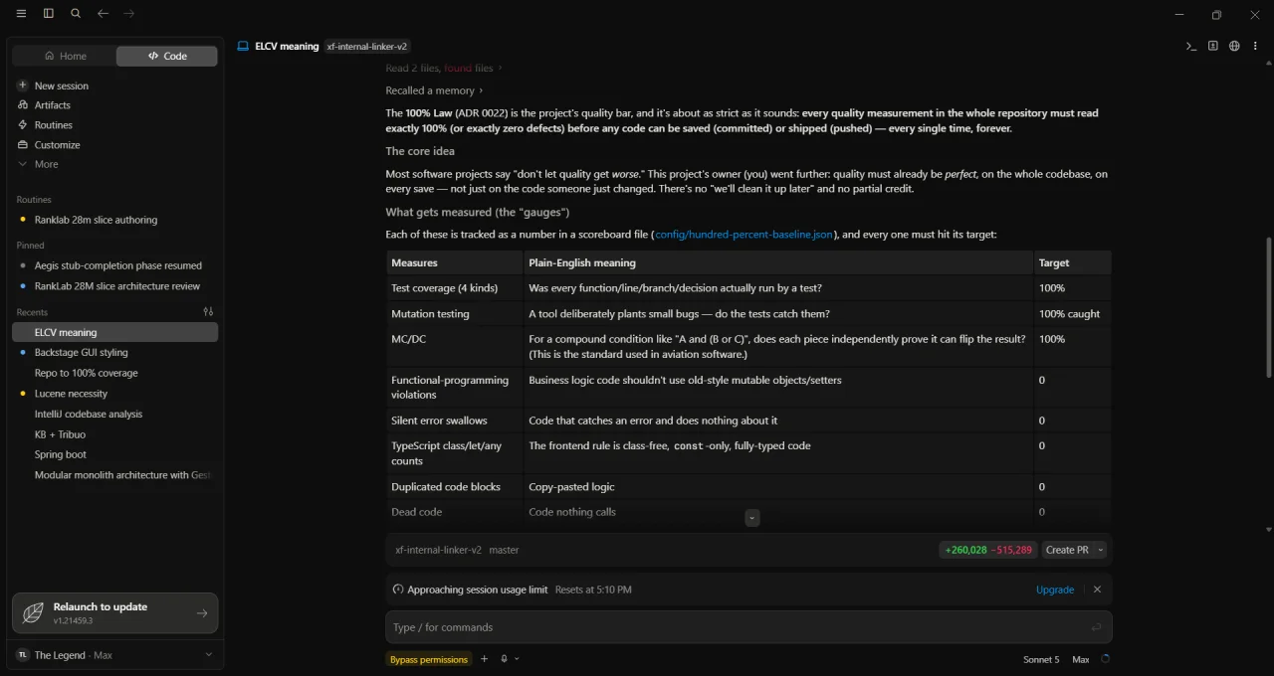Viewport: 1274px width, 676px height.
Task: Open the header three-dot options menu
Action: 1254,46
